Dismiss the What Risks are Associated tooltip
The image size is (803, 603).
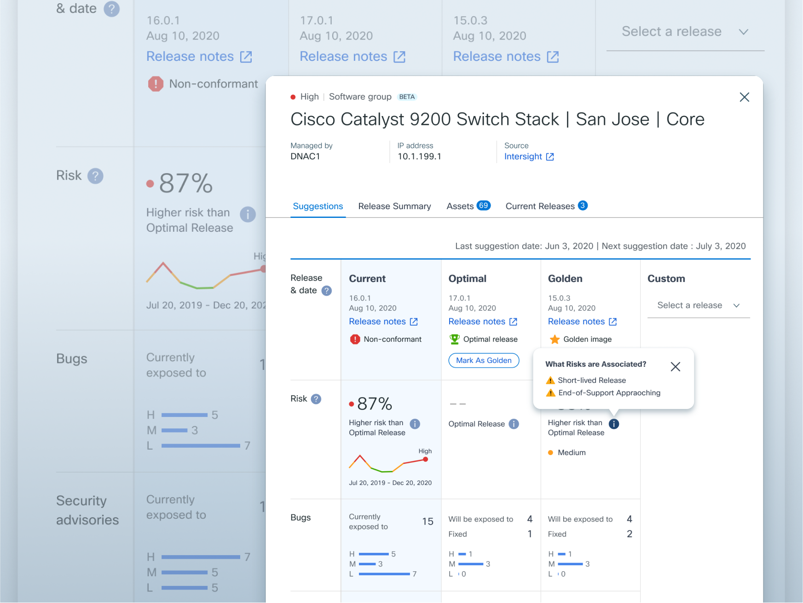(676, 367)
